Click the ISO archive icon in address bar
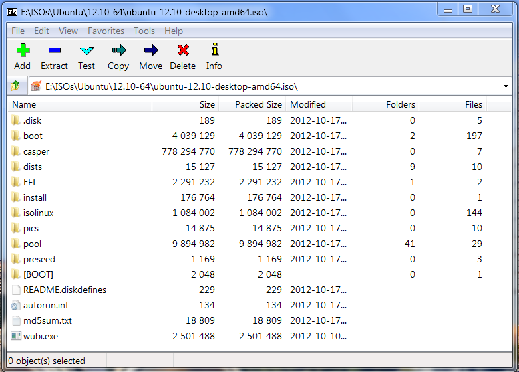The width and height of the screenshot is (519, 372). coord(36,86)
